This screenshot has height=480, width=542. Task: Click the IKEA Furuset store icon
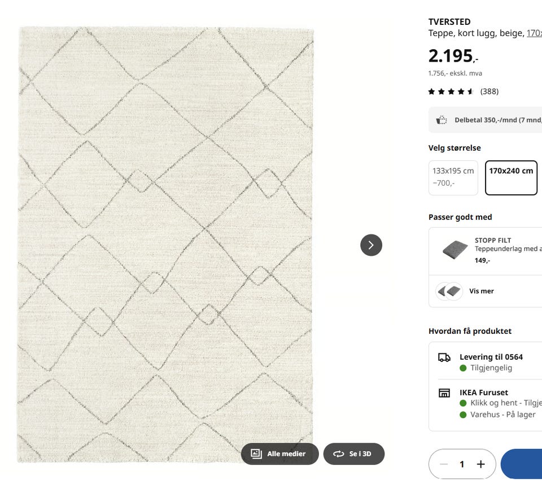tap(444, 393)
